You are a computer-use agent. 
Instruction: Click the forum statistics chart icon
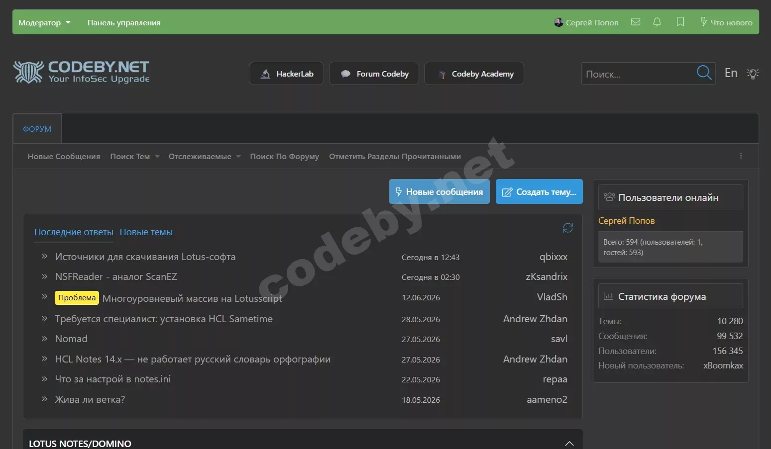pyautogui.click(x=608, y=296)
